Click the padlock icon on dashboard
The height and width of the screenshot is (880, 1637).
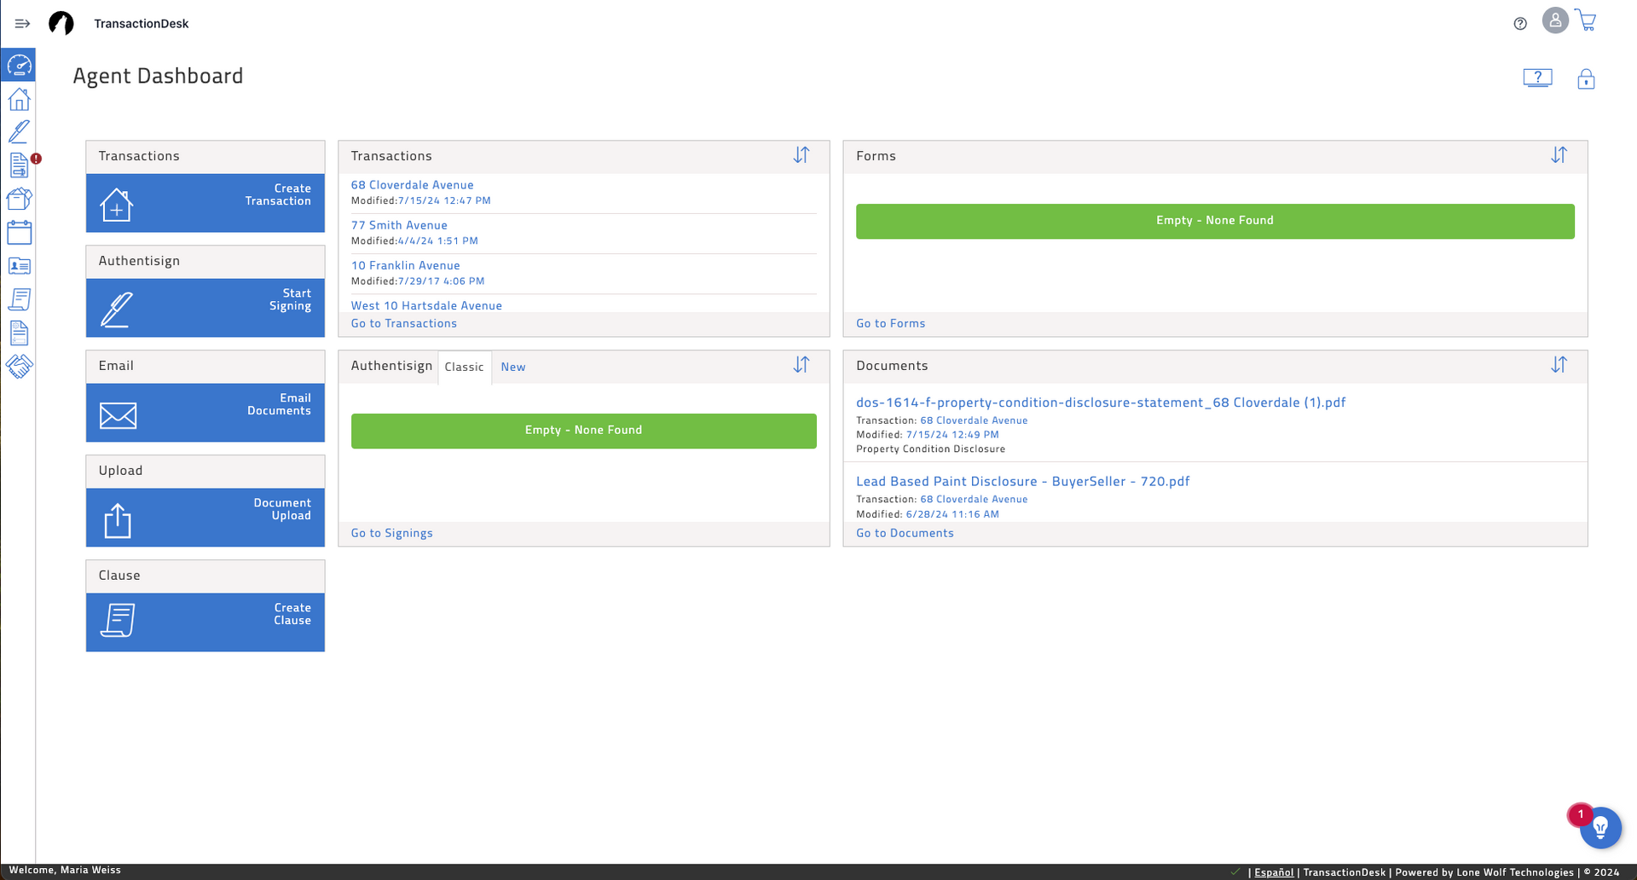(1586, 79)
